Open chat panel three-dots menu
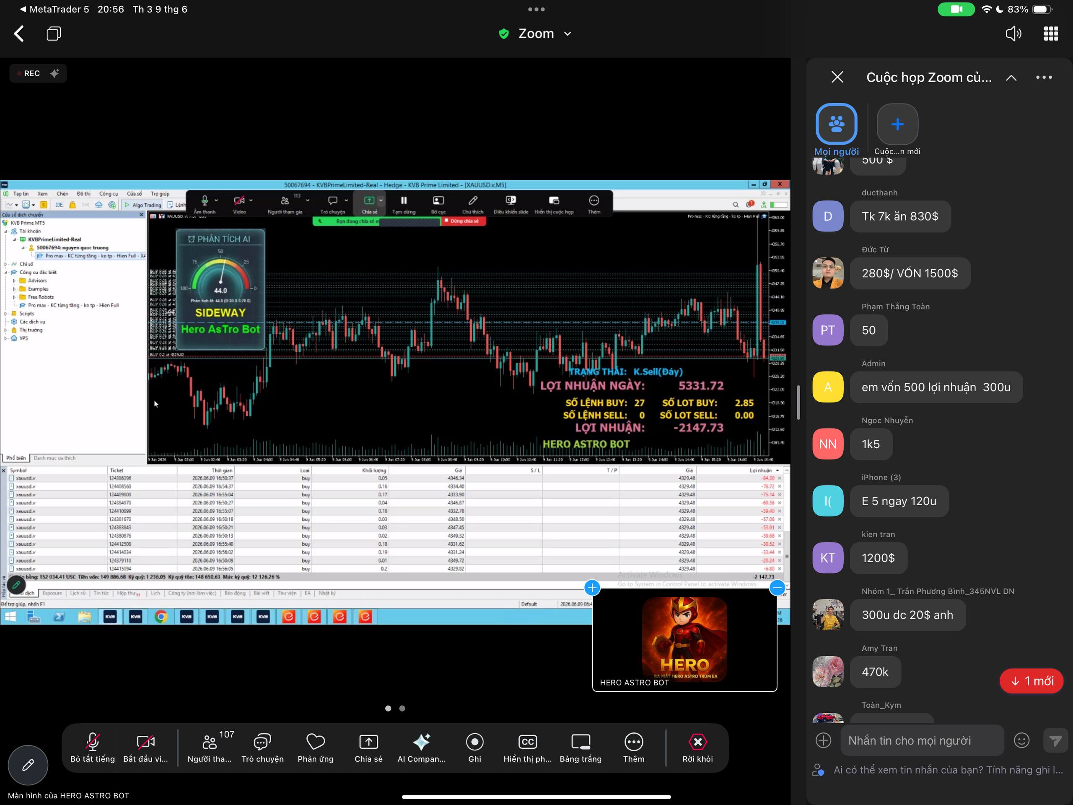 (x=1043, y=77)
